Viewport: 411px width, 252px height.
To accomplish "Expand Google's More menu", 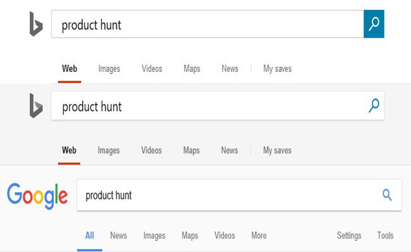I will pos(259,235).
